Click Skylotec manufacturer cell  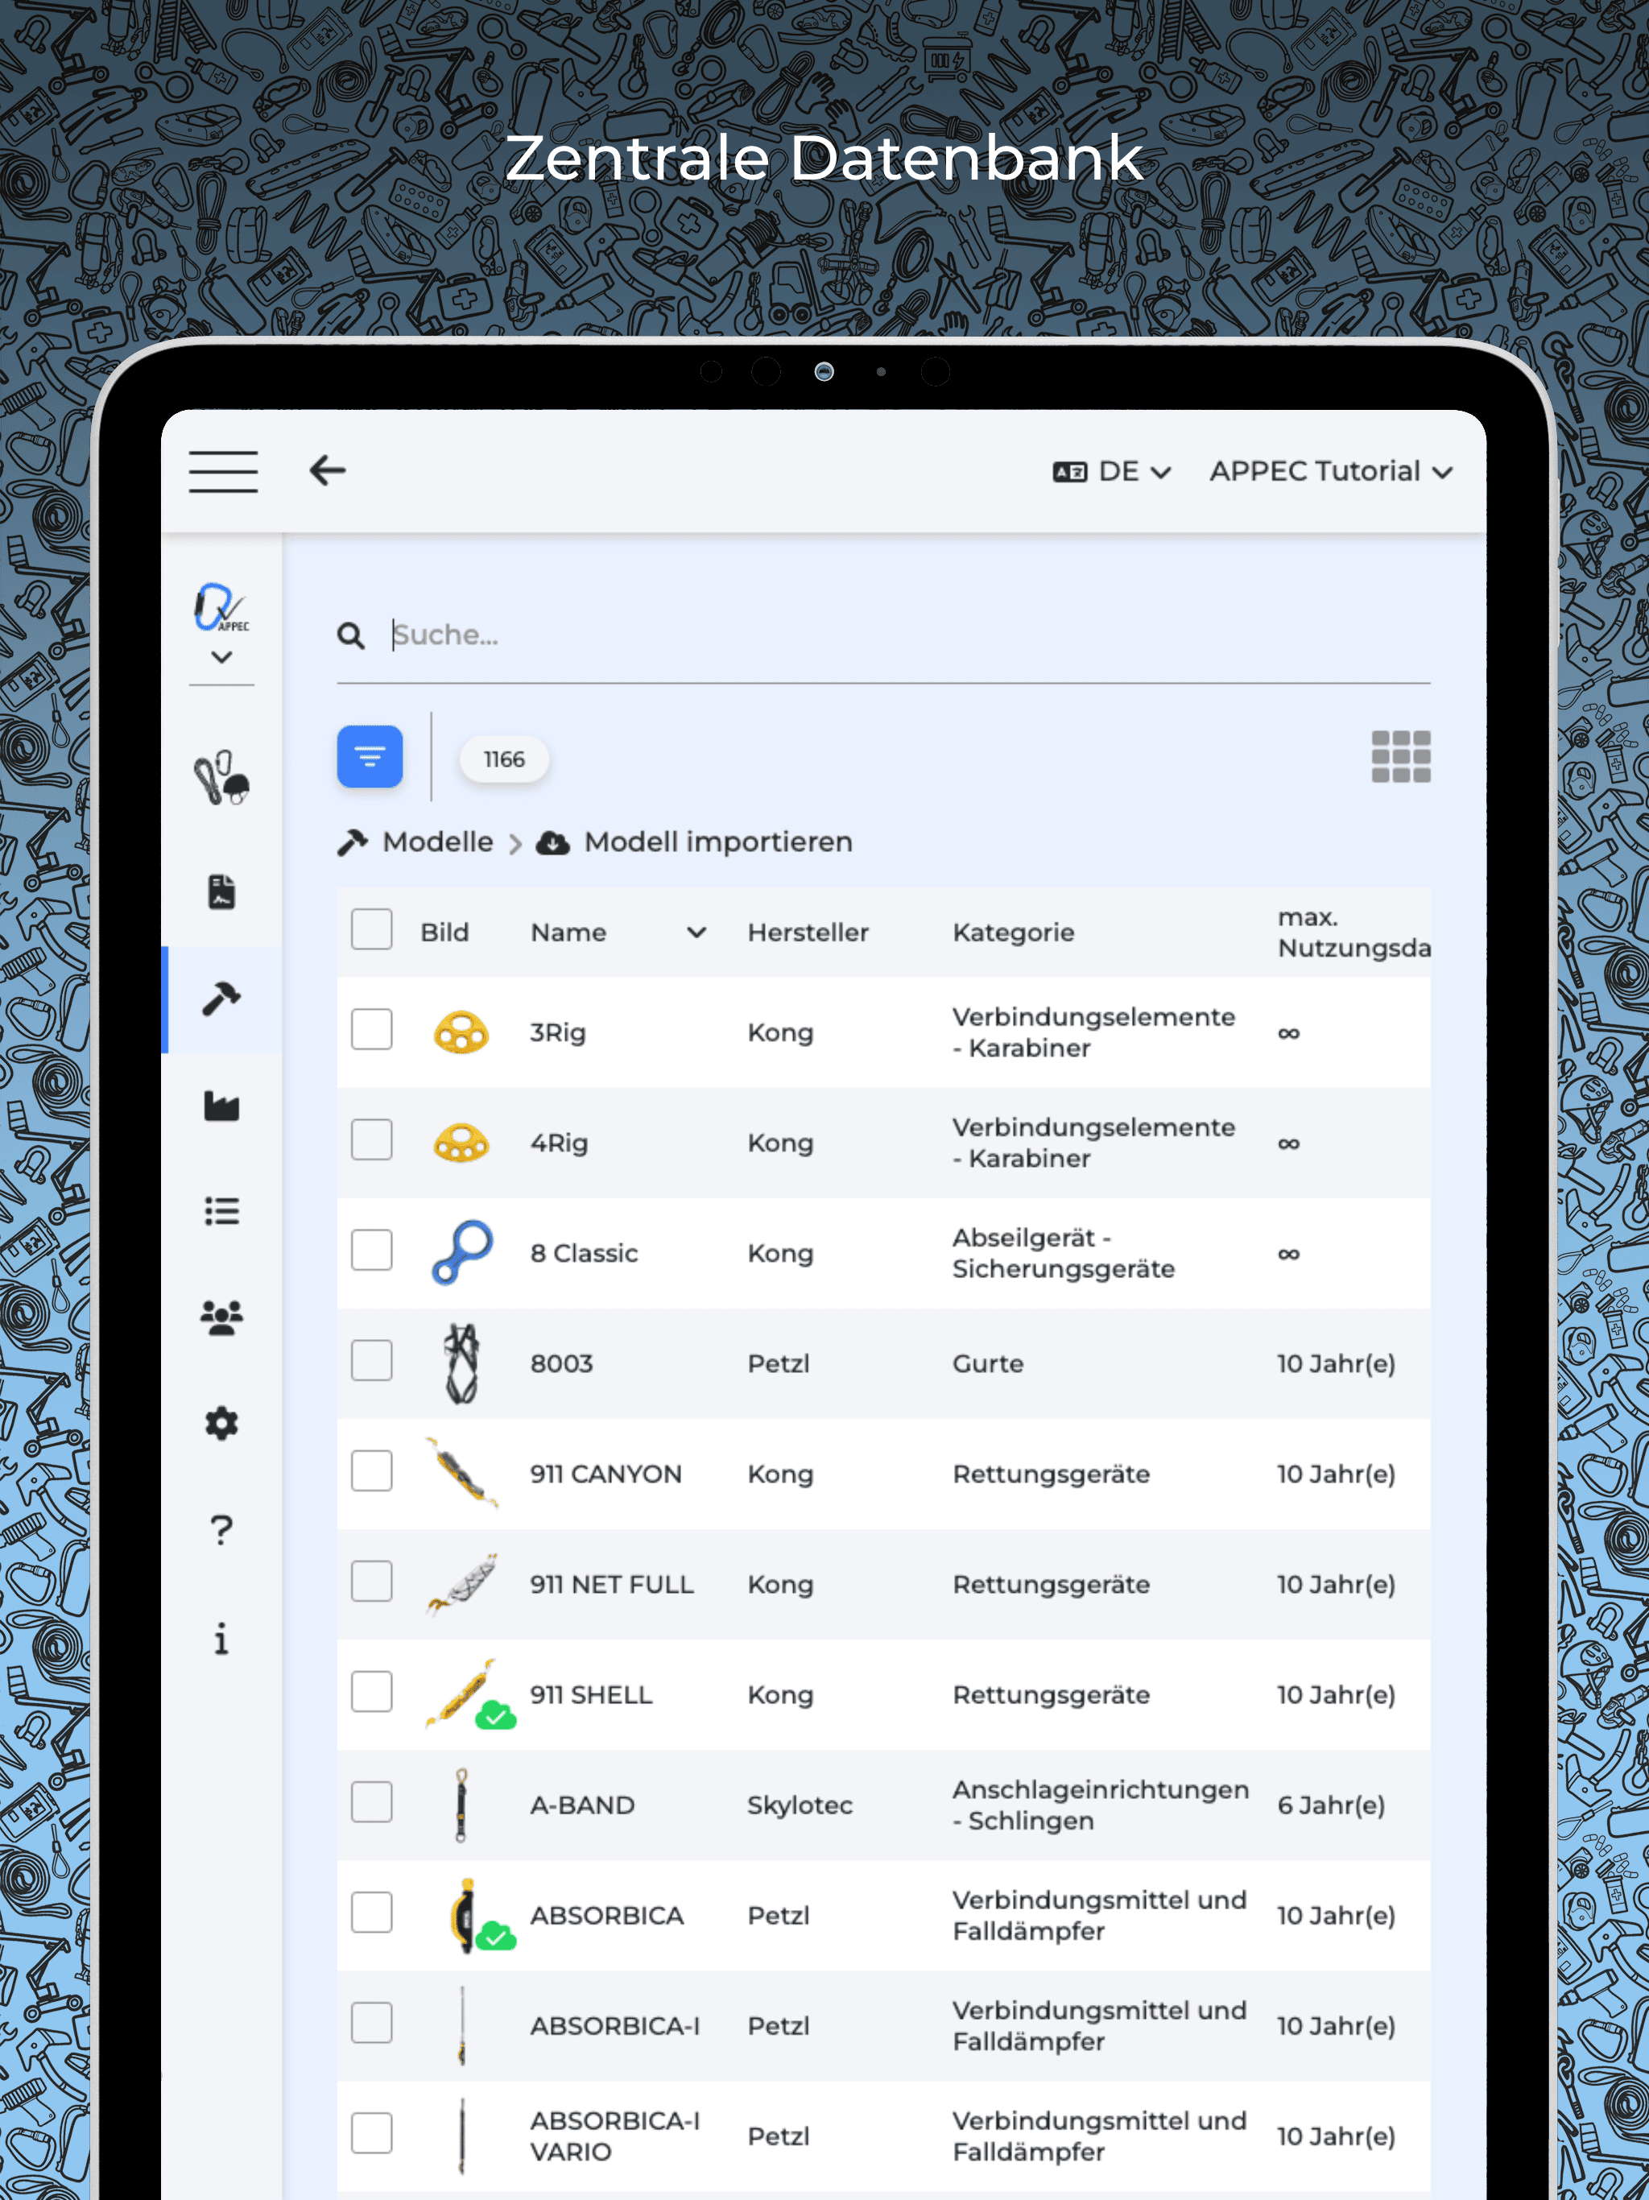800,1805
